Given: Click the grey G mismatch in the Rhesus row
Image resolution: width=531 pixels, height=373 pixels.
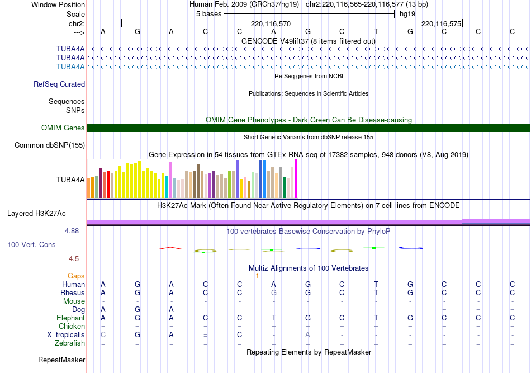Looking at the screenshot, I should tap(274, 292).
